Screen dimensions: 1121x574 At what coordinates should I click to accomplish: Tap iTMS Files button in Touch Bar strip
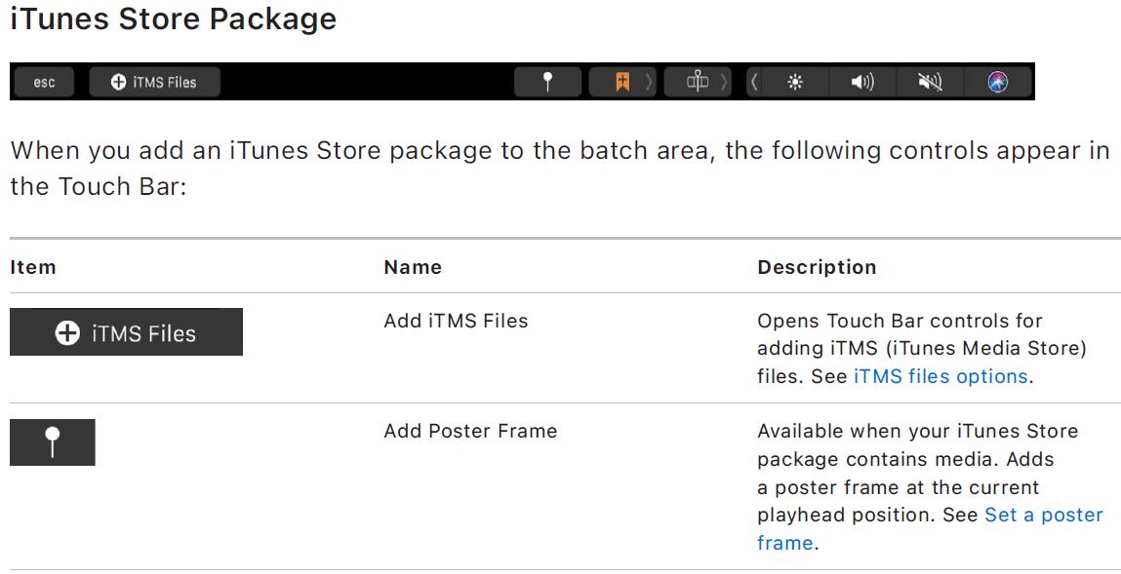tap(154, 83)
